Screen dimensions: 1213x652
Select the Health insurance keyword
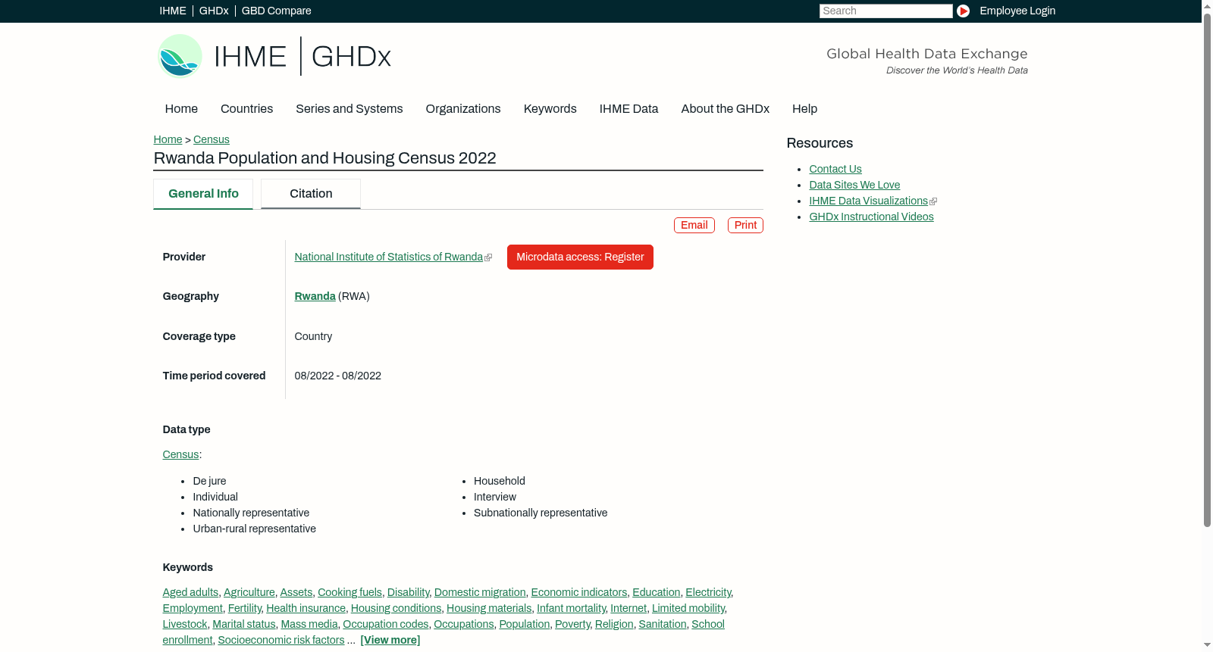[306, 608]
